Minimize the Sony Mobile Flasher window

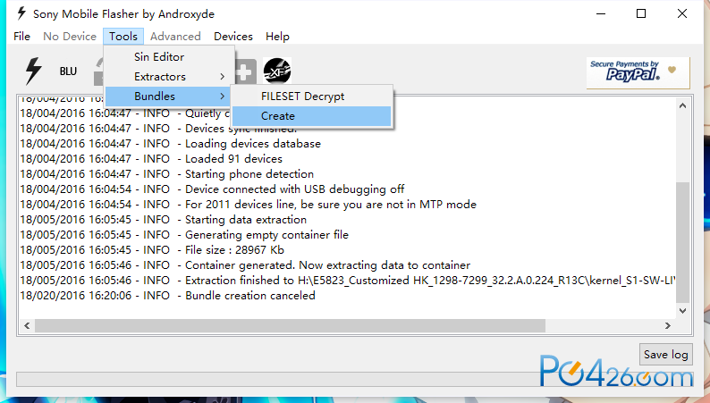click(x=601, y=13)
